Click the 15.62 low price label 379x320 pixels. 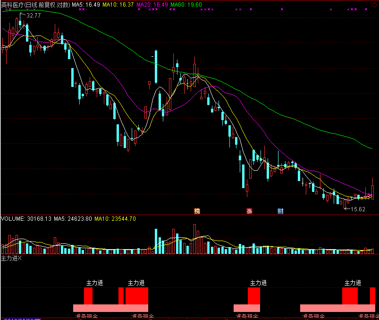[358, 209]
